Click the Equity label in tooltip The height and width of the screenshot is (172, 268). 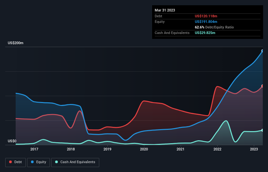tap(160, 22)
